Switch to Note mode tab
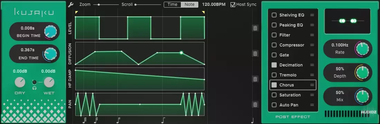 190,4
